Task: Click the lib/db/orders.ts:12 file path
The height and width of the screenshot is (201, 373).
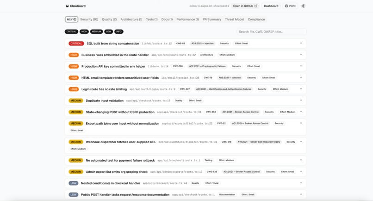Action: 157,44
